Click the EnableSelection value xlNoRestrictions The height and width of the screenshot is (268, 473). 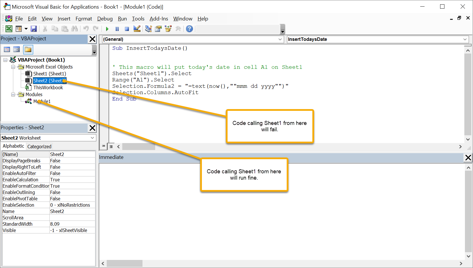(72, 205)
